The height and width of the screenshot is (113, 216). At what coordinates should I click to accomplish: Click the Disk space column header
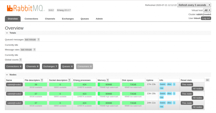(x=127, y=80)
